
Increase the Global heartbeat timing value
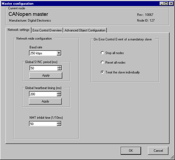(x=59, y=93)
